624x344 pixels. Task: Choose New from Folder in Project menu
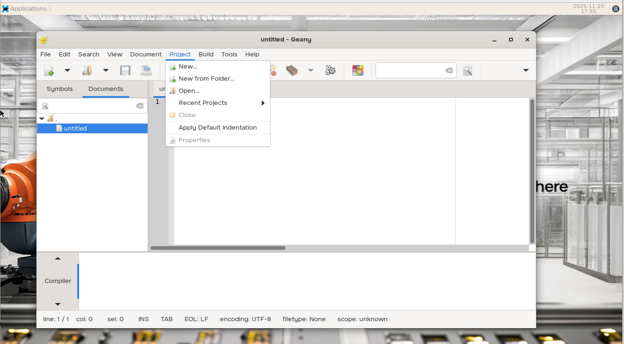(206, 79)
